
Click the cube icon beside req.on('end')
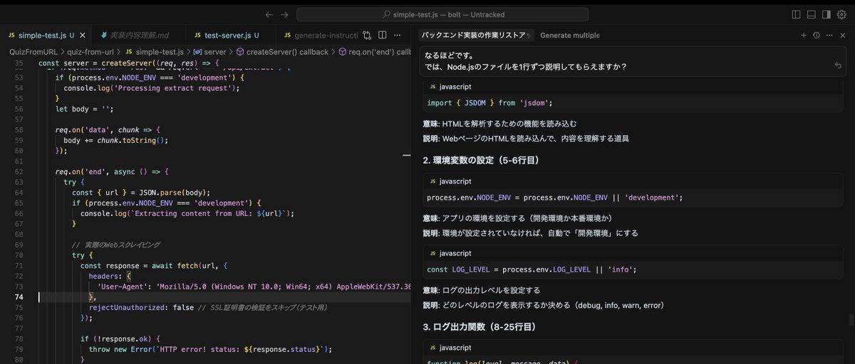click(x=343, y=52)
